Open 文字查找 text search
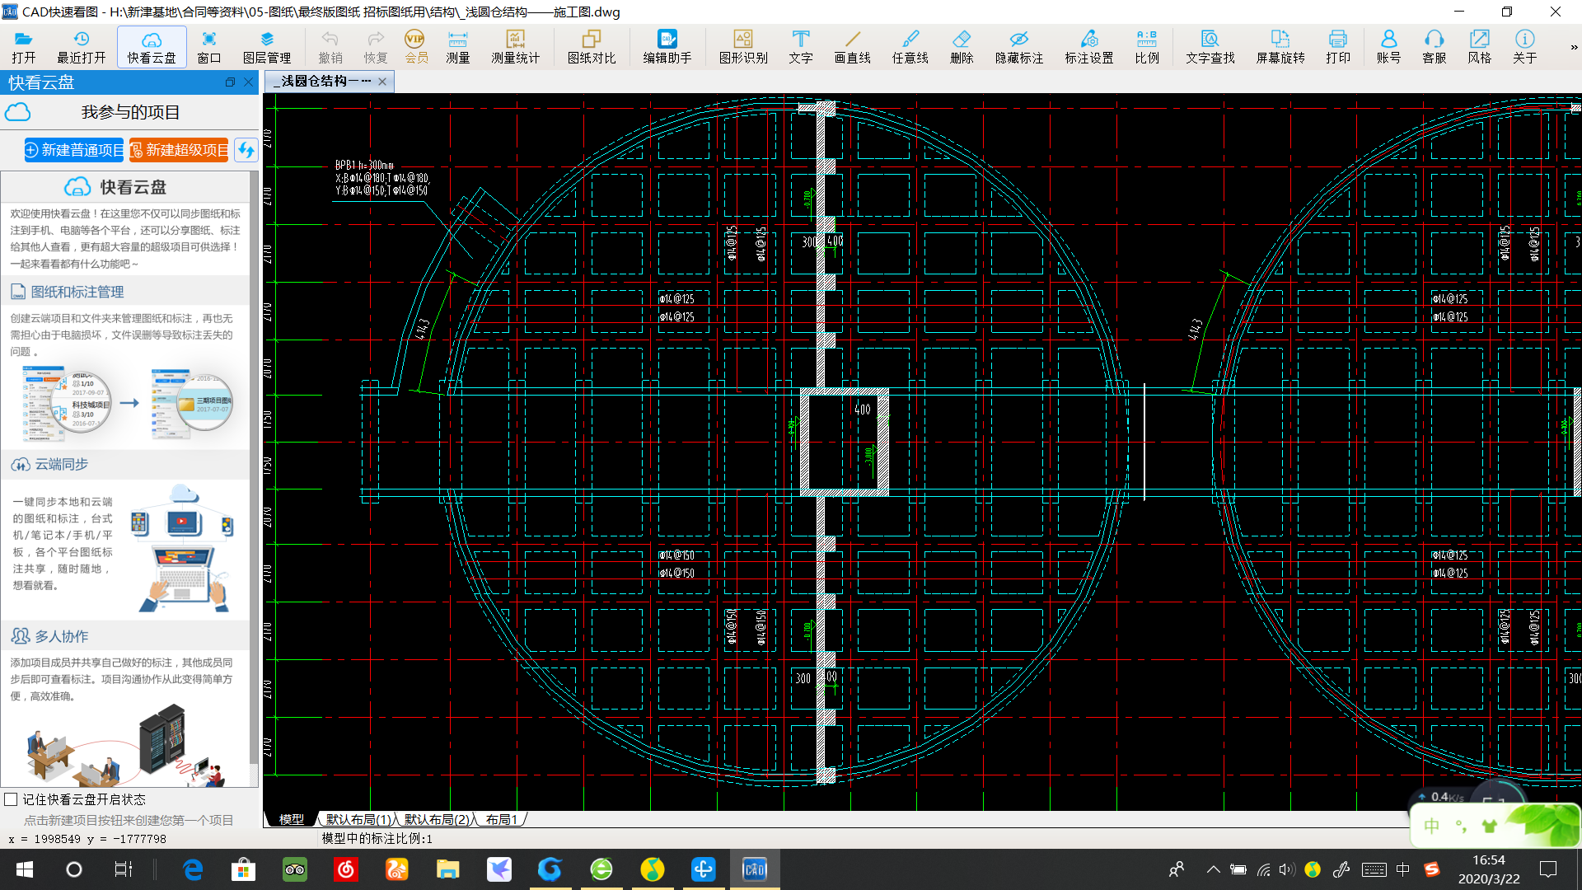This screenshot has height=890, width=1582. tap(1210, 47)
